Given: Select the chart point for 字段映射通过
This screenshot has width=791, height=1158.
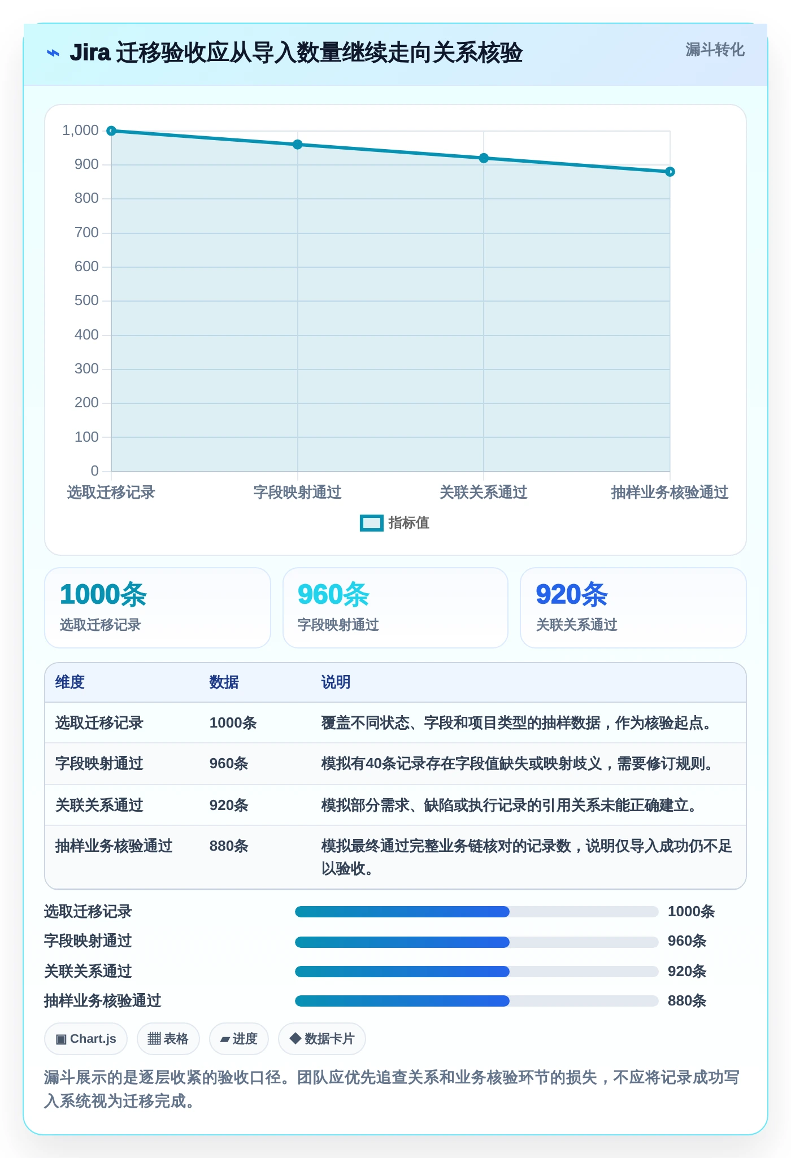Looking at the screenshot, I should tap(298, 145).
